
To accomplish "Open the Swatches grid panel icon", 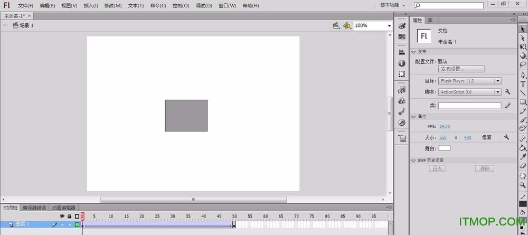I will [402, 36].
